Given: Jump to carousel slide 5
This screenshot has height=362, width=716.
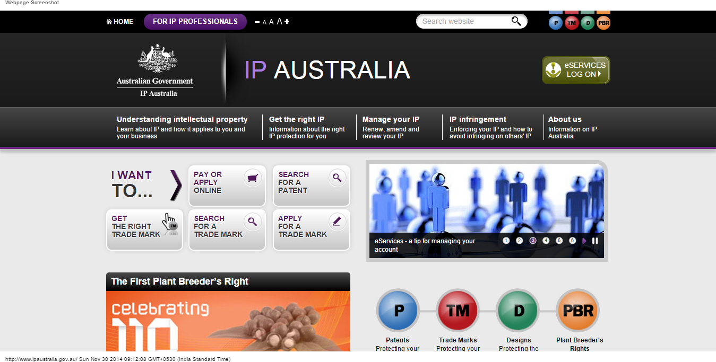Looking at the screenshot, I should (559, 240).
